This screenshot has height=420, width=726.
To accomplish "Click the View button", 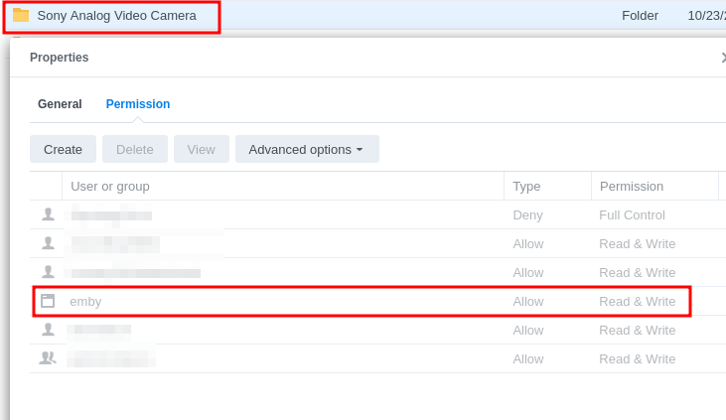I will [x=202, y=149].
